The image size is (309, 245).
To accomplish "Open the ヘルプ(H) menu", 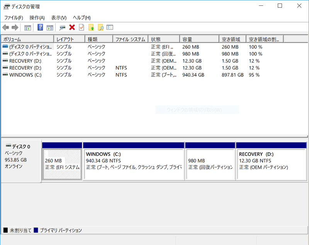I will (x=82, y=18).
